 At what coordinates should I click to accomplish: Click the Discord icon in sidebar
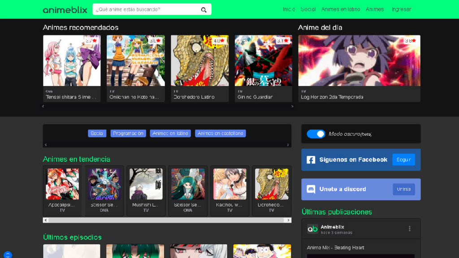(x=311, y=189)
